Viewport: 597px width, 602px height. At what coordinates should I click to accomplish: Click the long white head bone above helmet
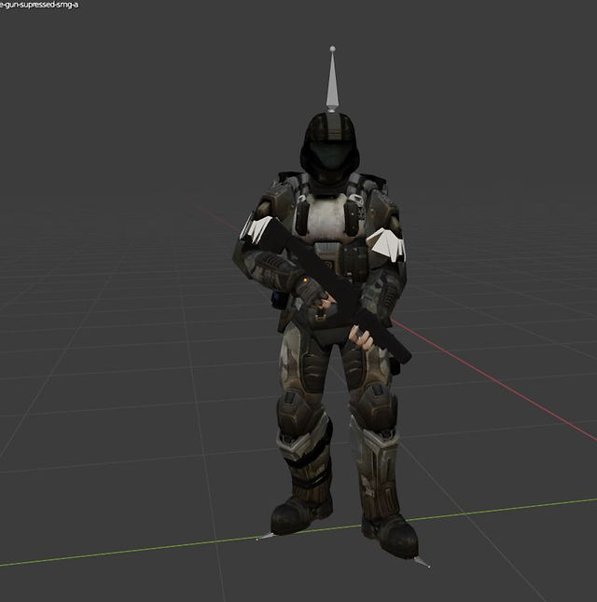click(x=332, y=81)
